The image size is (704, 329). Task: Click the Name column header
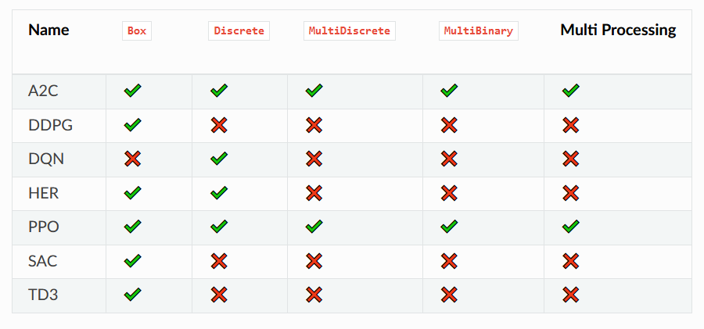(x=48, y=30)
